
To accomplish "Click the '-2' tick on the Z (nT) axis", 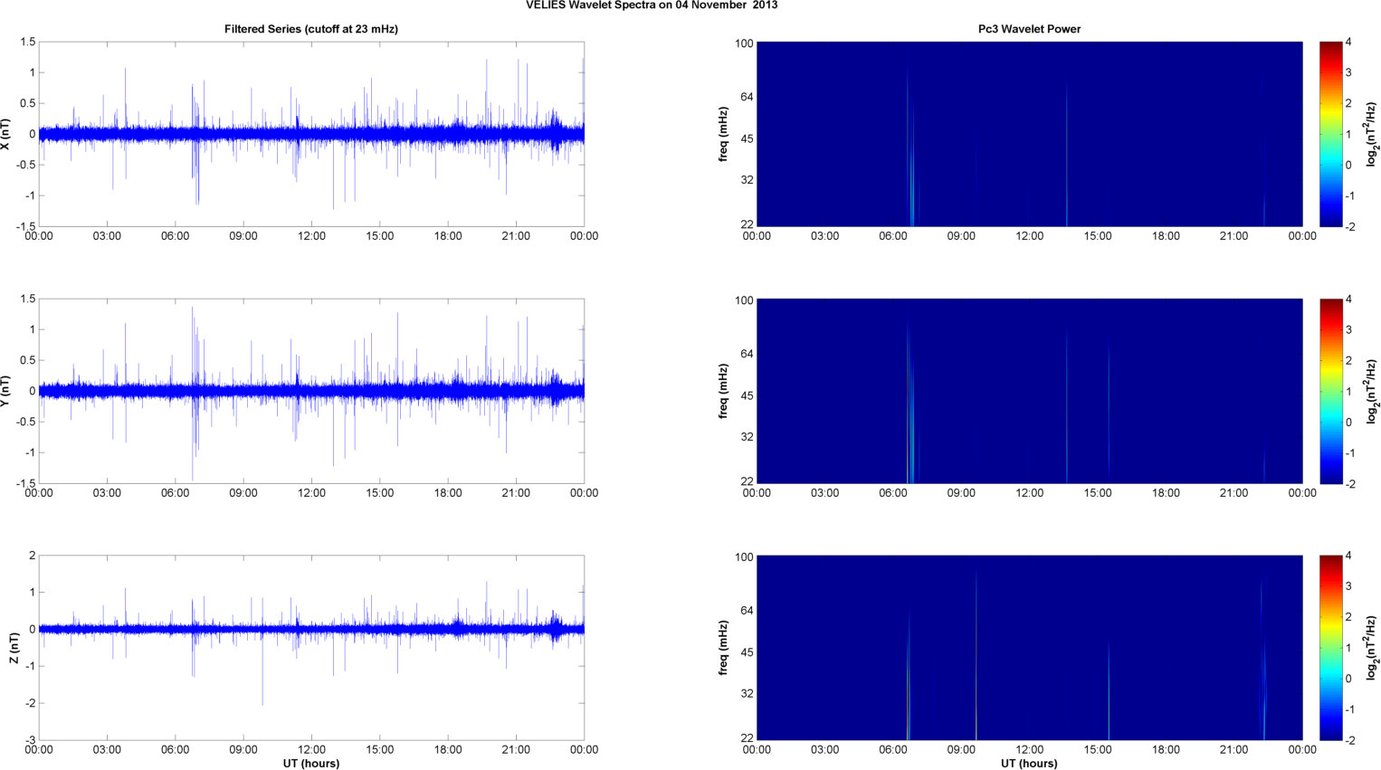I will pos(29,703).
